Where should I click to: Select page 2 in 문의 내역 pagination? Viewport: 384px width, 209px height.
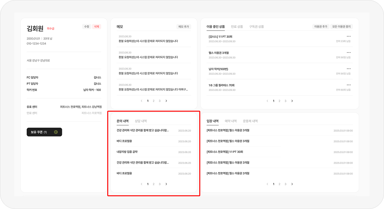[x=154, y=184]
